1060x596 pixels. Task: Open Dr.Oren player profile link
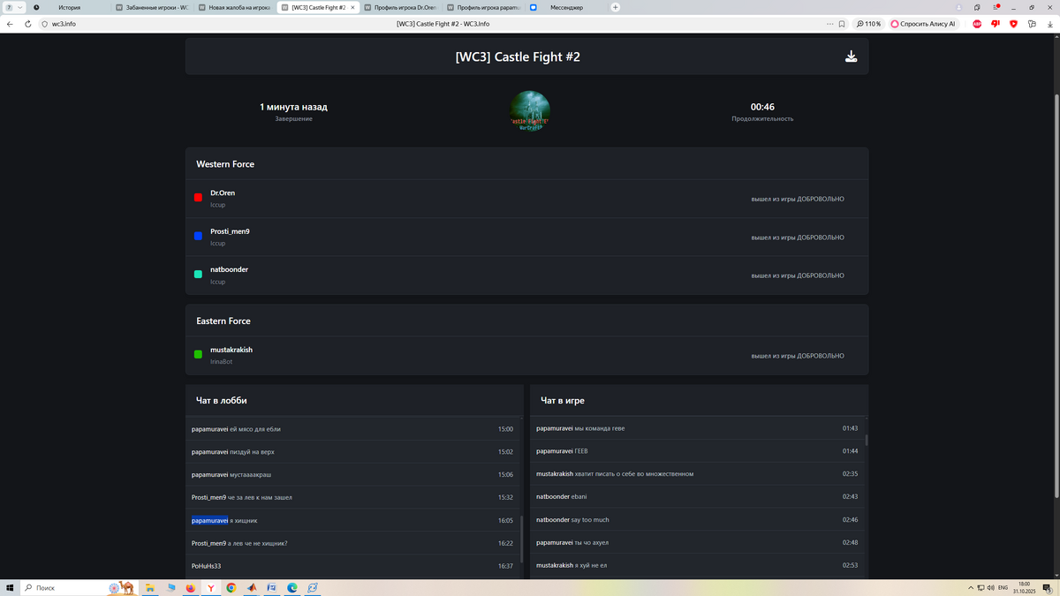[x=223, y=192]
